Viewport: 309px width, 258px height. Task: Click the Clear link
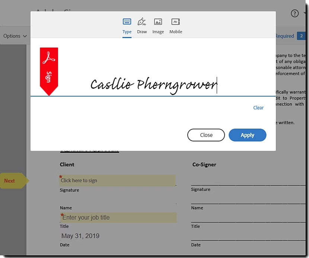[258, 108]
